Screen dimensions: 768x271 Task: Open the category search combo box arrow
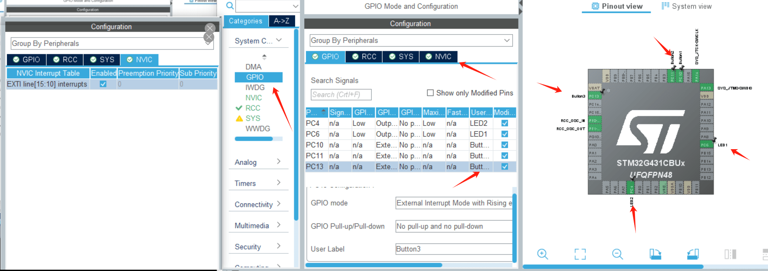(x=295, y=6)
